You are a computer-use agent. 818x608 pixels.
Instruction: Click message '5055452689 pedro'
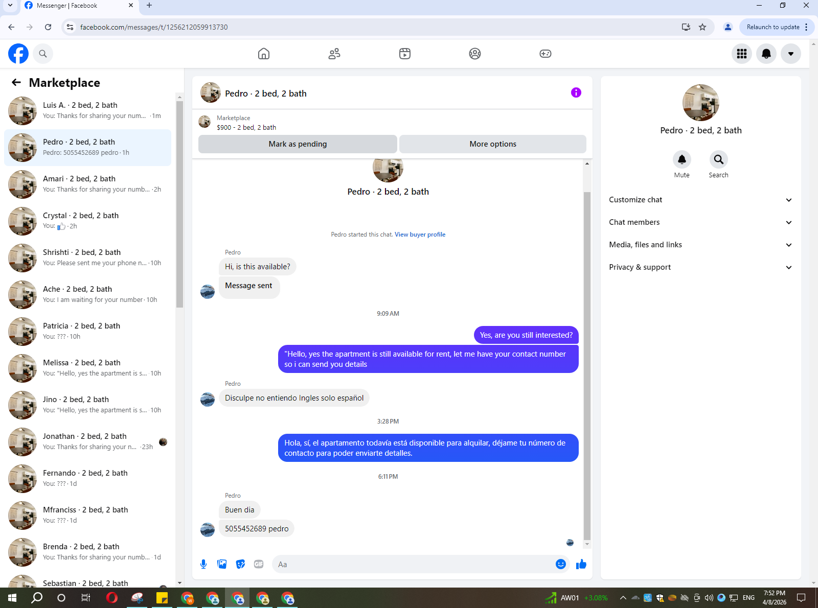[257, 529]
